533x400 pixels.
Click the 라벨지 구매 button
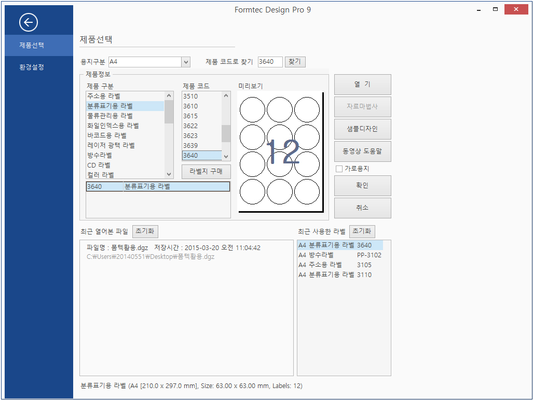[x=206, y=172]
